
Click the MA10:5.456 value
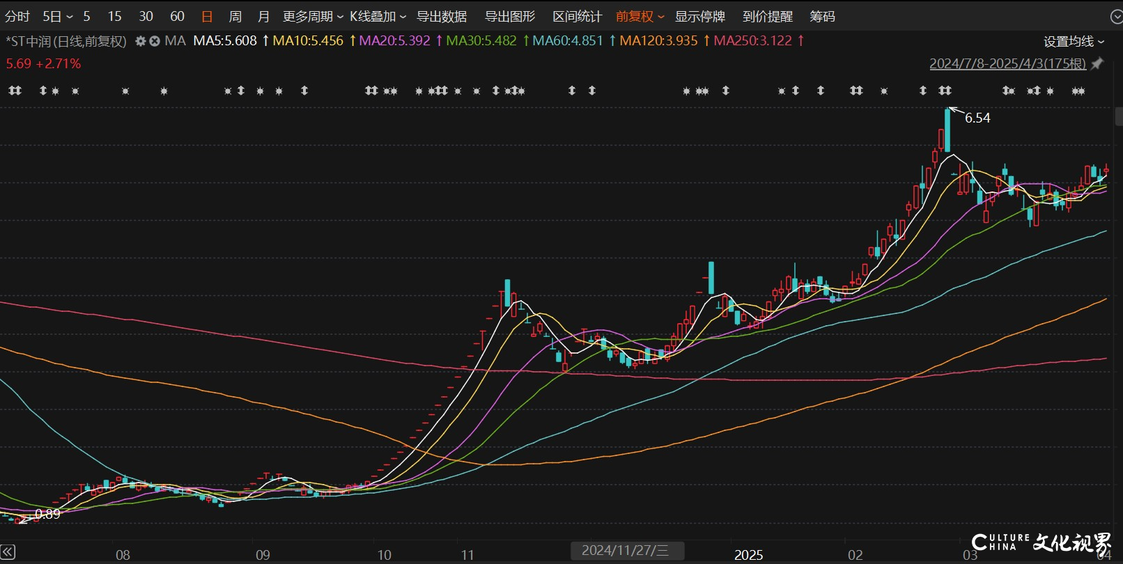click(308, 41)
